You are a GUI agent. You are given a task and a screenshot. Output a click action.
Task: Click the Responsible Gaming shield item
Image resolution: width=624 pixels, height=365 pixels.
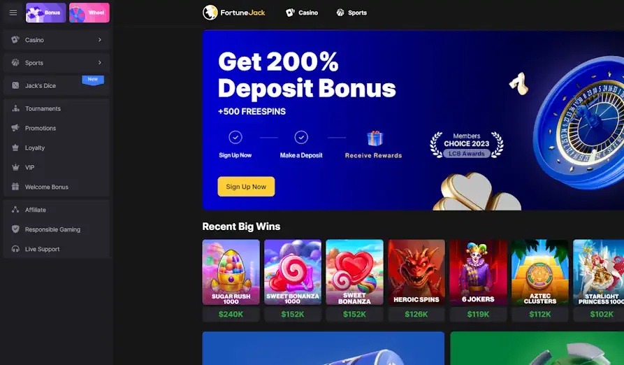pos(56,229)
